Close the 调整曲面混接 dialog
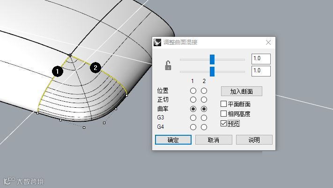 [268, 42]
